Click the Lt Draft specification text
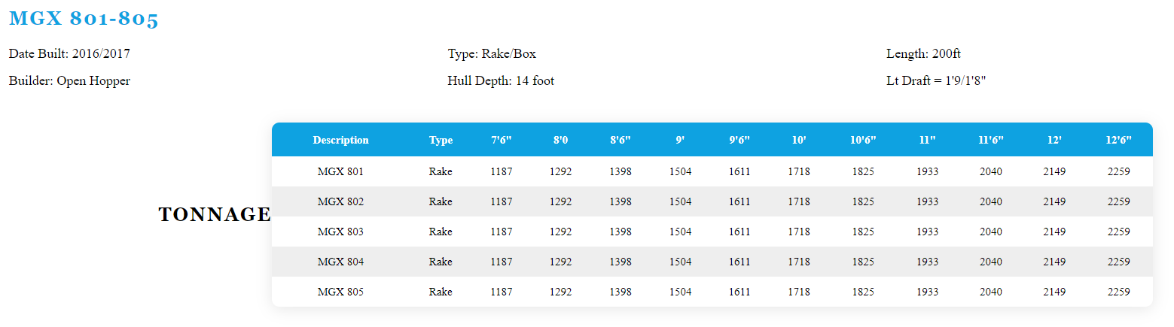The width and height of the screenshot is (1174, 327). click(936, 81)
